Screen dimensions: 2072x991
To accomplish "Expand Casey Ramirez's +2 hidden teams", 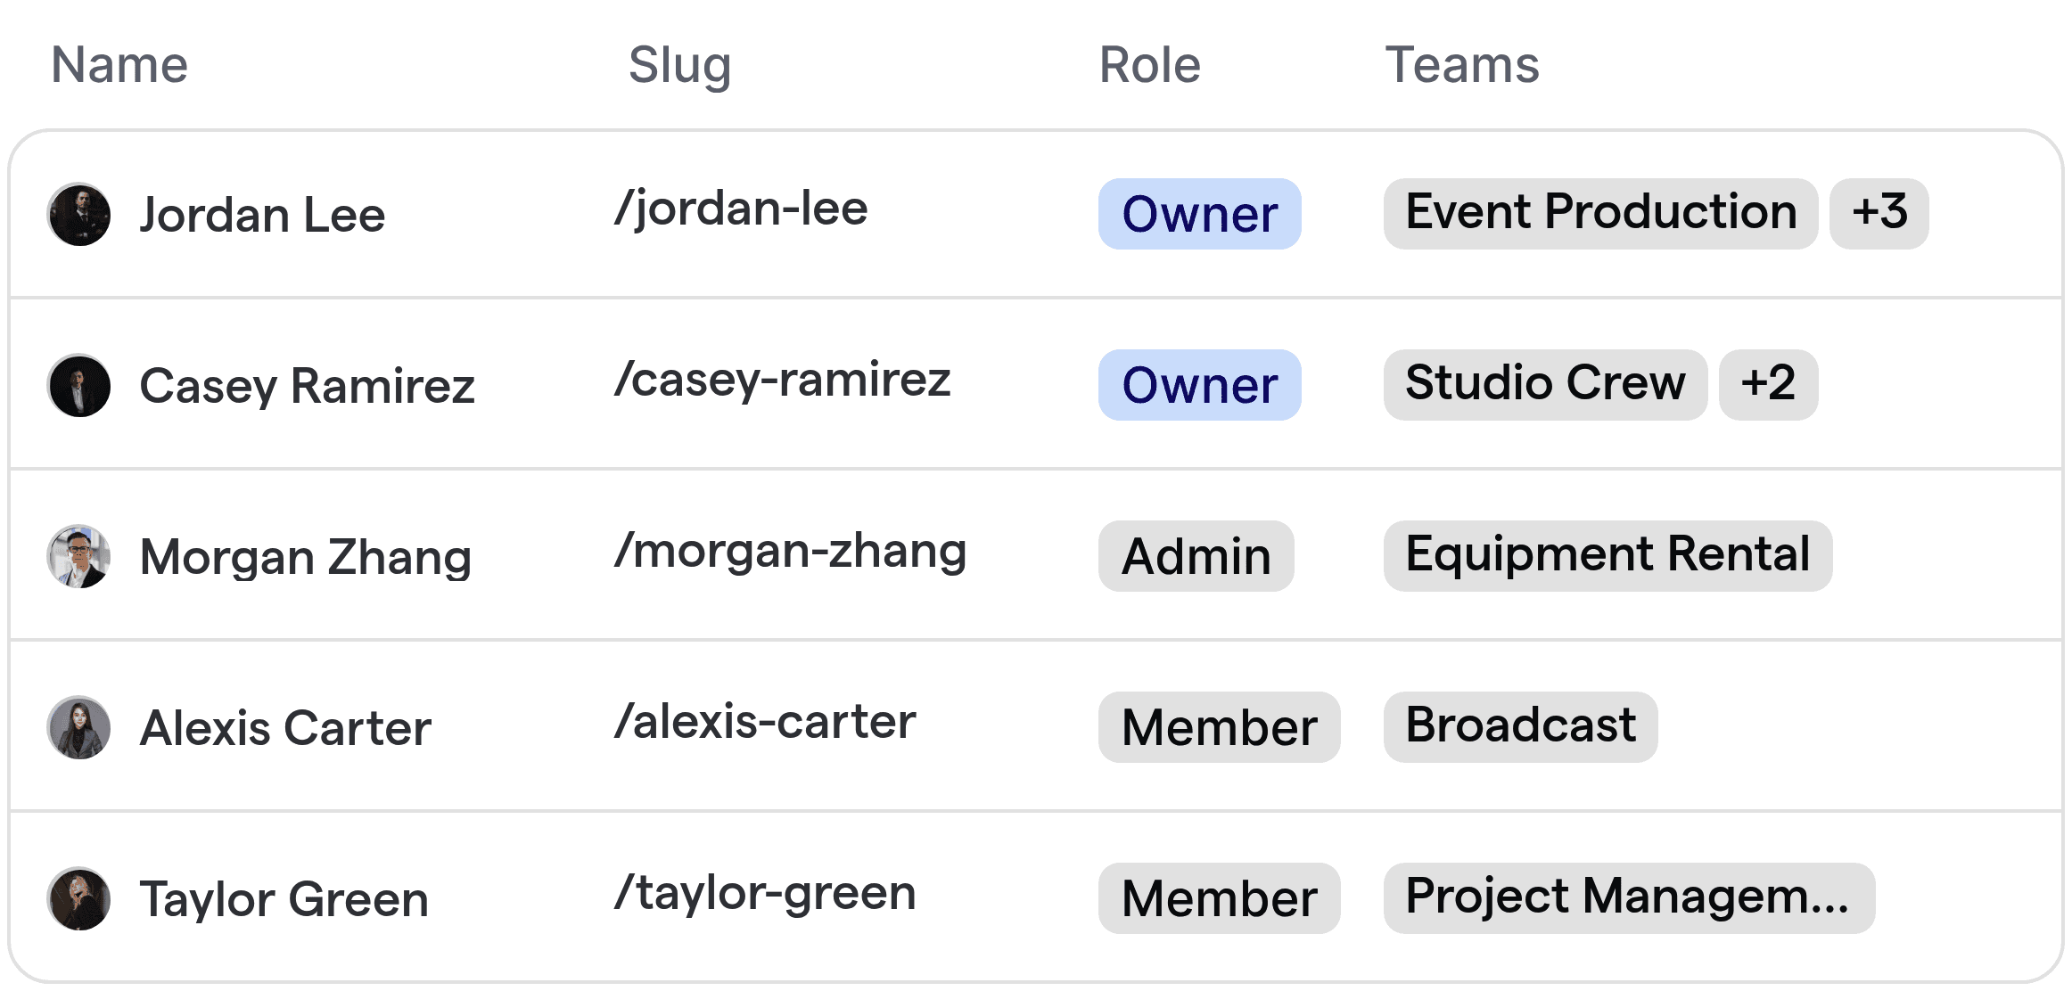I will click(1769, 385).
